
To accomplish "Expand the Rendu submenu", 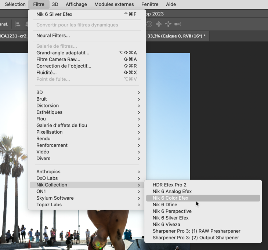I will (87, 139).
